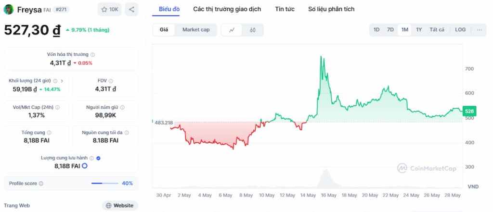Click info icon next to Profile score

41,184
